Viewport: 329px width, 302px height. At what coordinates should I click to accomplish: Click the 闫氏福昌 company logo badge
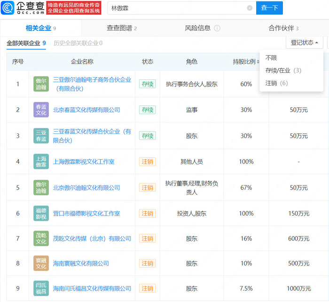41,288
